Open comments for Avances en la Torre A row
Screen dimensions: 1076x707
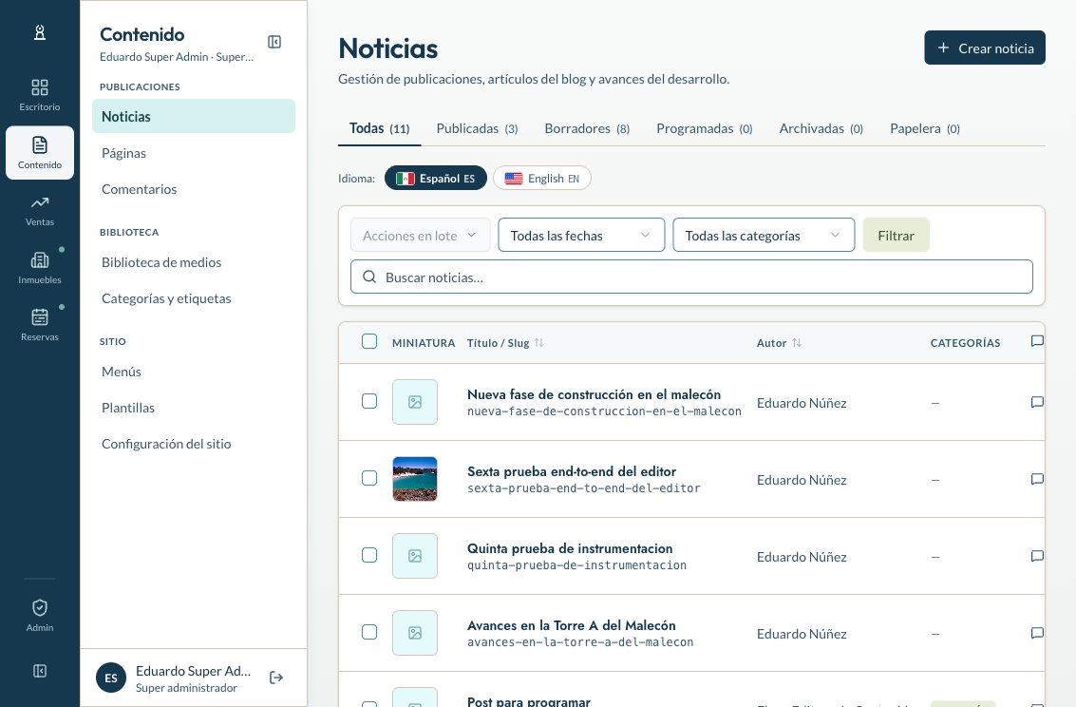pos(1037,633)
